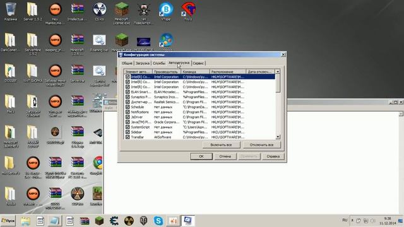Click the Oracle Corpora manufacturer cell

click(167, 122)
